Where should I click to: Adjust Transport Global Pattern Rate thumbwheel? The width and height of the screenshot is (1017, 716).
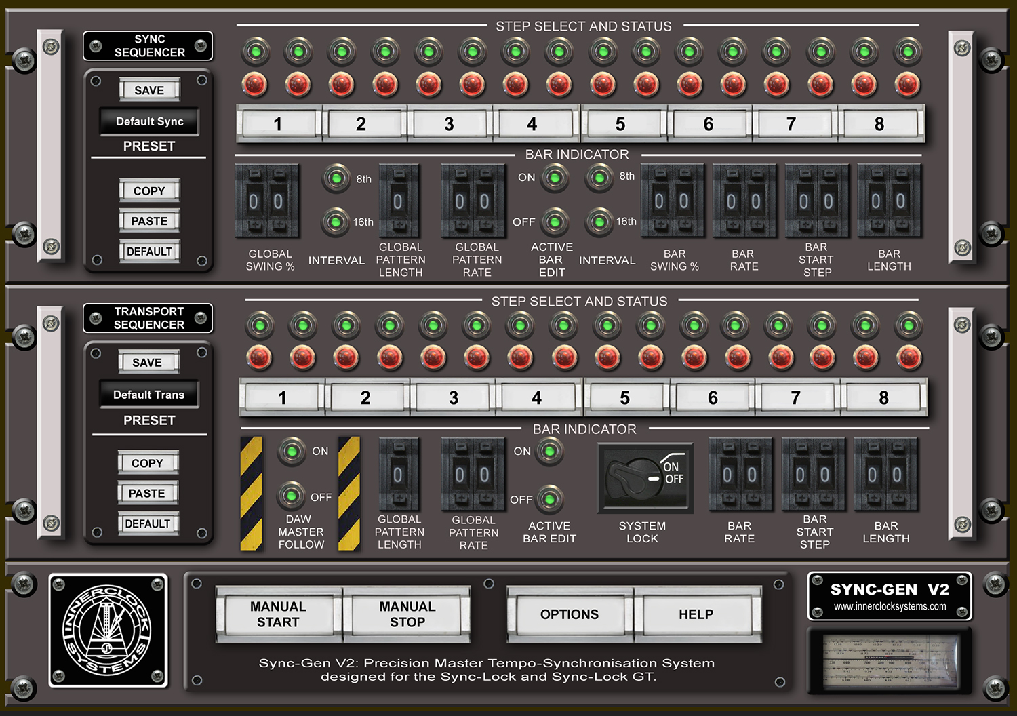pyautogui.click(x=473, y=474)
